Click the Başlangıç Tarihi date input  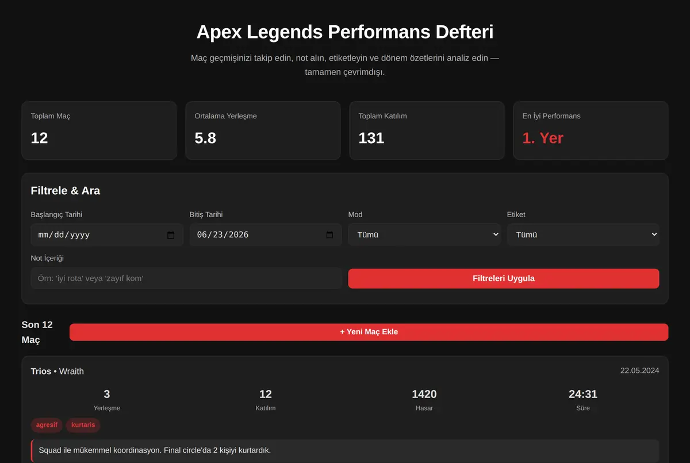point(107,235)
